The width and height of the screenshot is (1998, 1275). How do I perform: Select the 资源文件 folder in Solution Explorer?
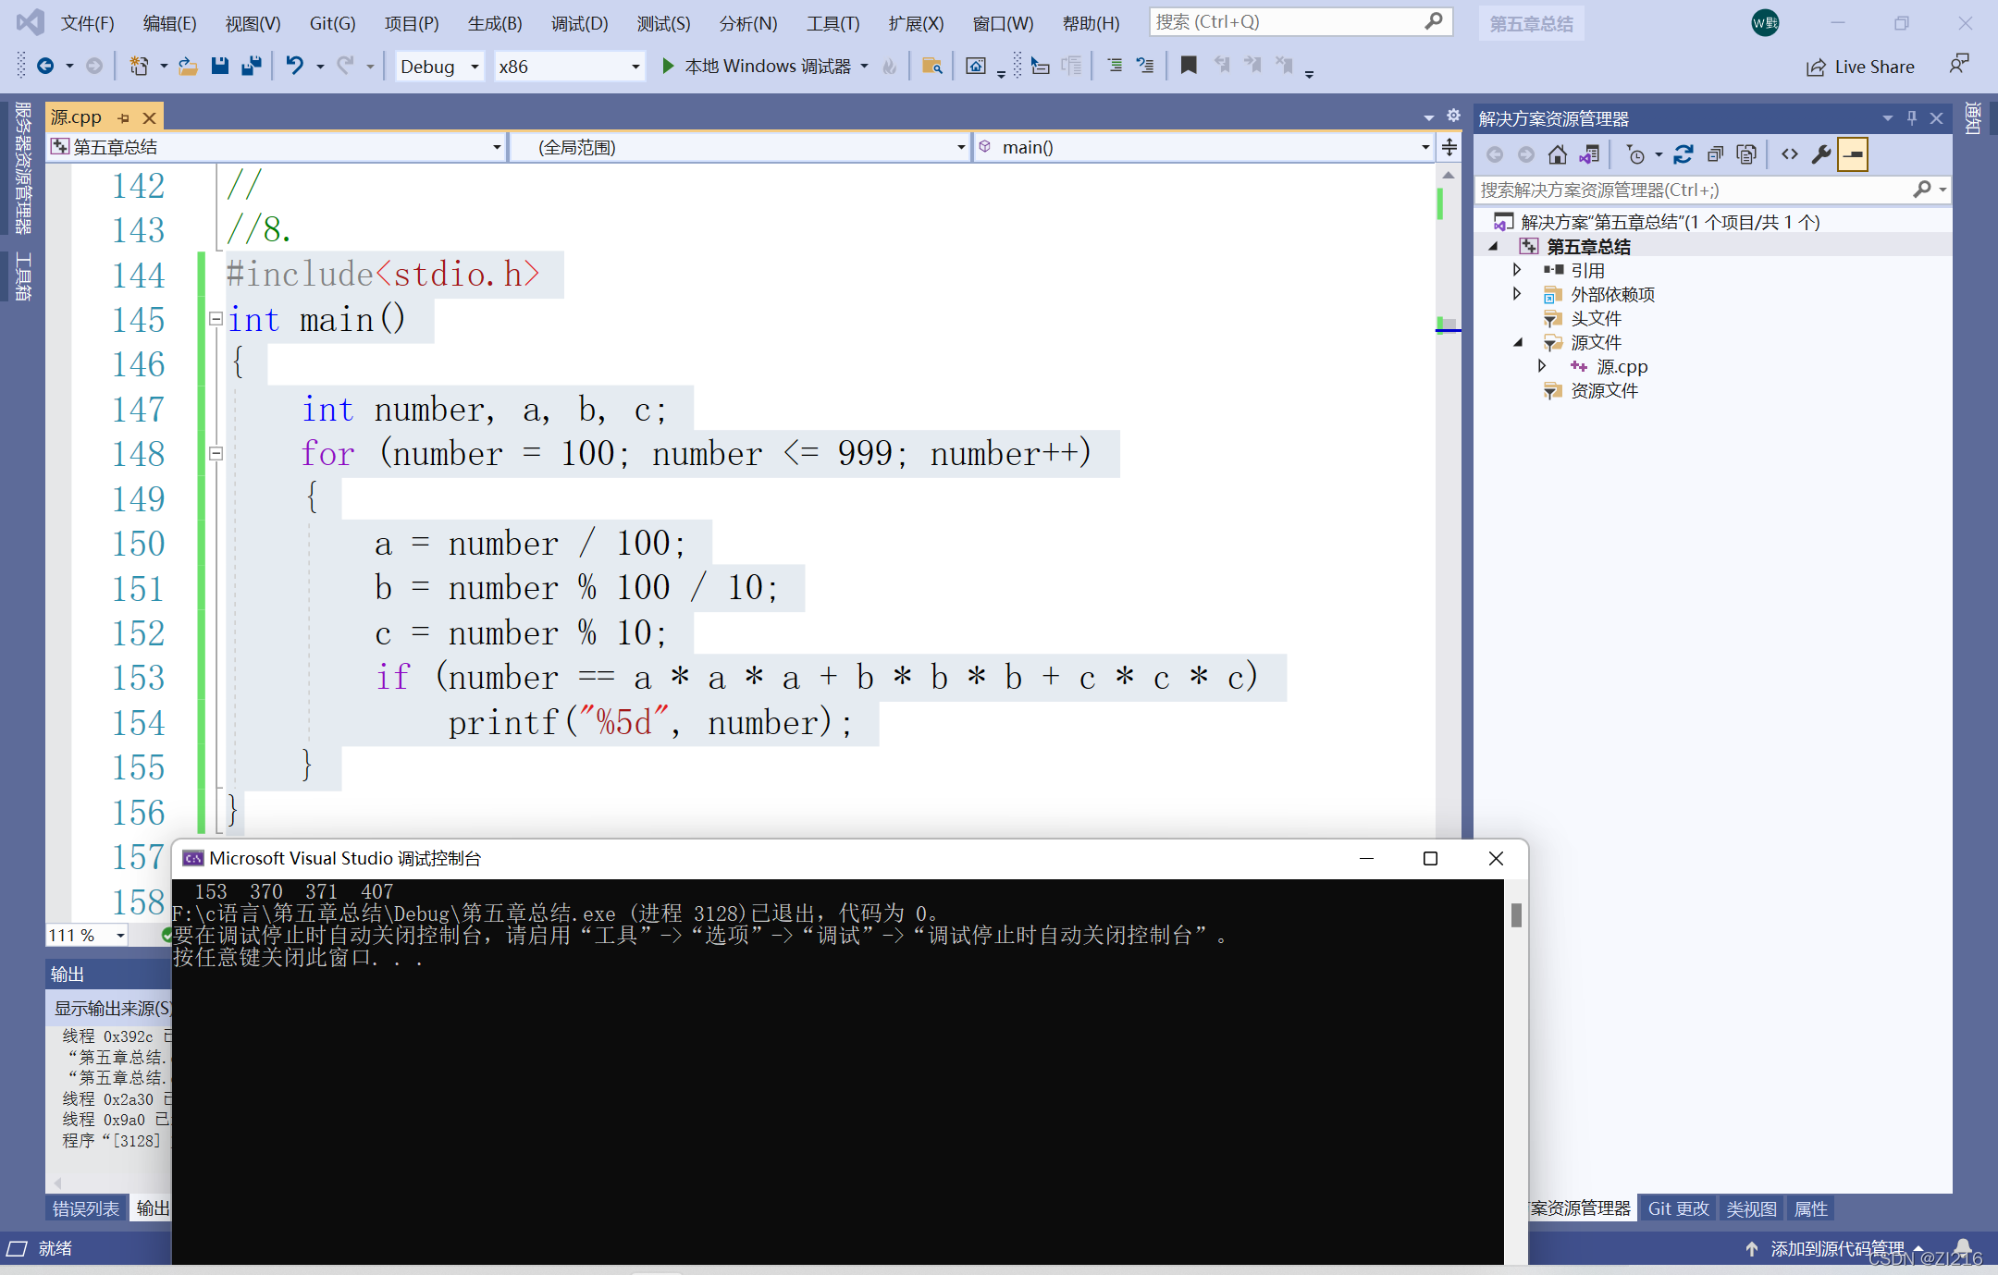[x=1604, y=390]
